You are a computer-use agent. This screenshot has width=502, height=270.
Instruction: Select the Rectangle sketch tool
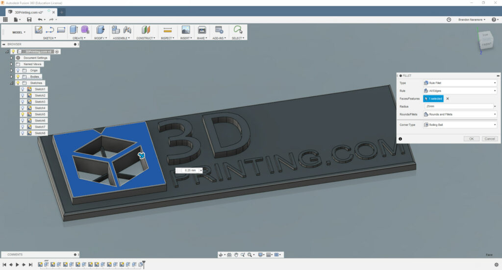pyautogui.click(x=61, y=30)
